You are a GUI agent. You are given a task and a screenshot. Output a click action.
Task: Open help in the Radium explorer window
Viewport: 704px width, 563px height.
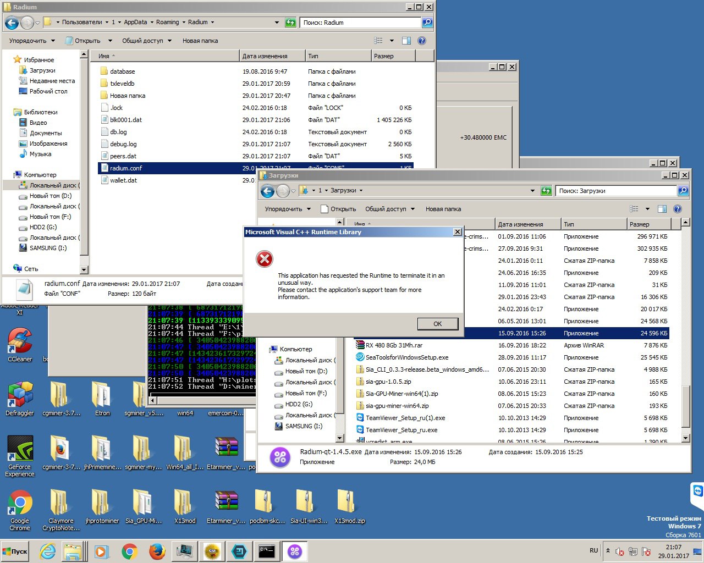click(x=422, y=41)
